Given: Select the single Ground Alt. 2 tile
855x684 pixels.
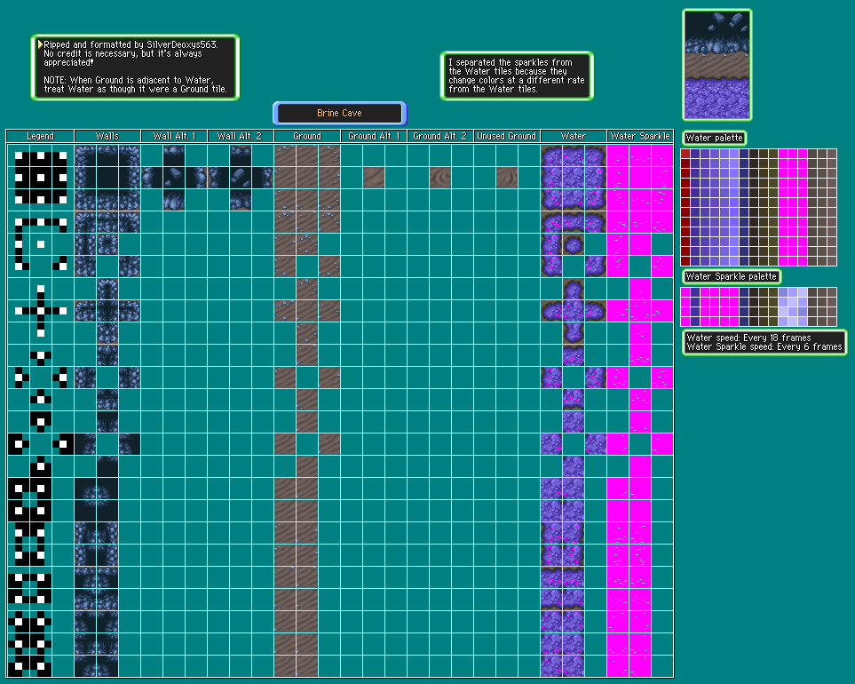Looking at the screenshot, I should [440, 178].
